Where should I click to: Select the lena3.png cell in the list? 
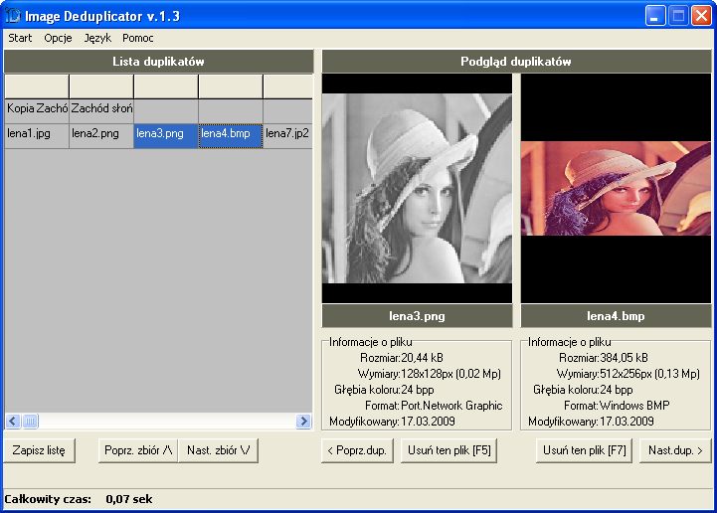click(166, 135)
